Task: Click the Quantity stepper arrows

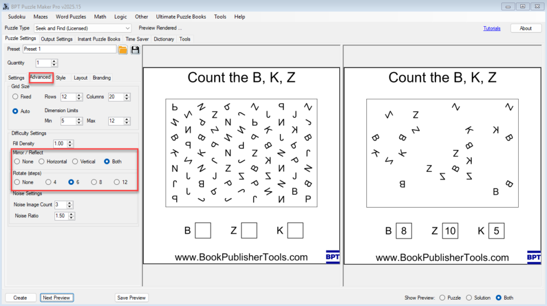Action: [x=54, y=63]
